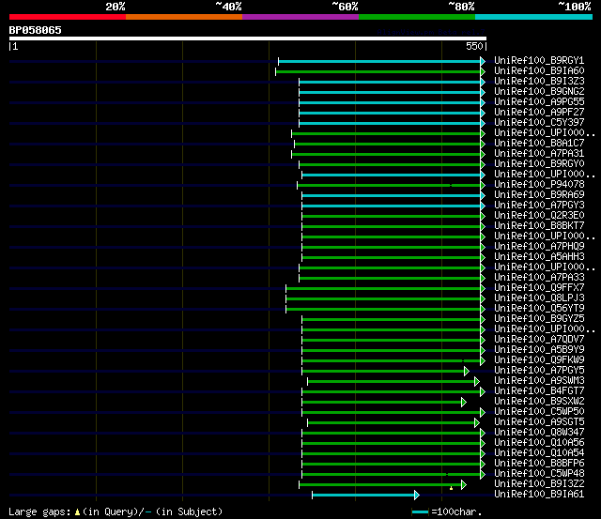Select hit UniRef100_Q56YT9
This screenshot has height=519, width=601.
pos(539,309)
